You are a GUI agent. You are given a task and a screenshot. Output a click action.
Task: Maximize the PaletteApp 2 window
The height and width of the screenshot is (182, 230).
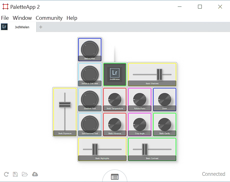pyautogui.click(x=200, y=6)
